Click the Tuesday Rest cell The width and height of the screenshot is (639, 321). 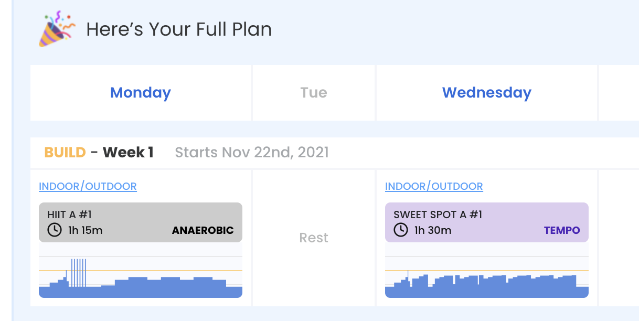314,238
